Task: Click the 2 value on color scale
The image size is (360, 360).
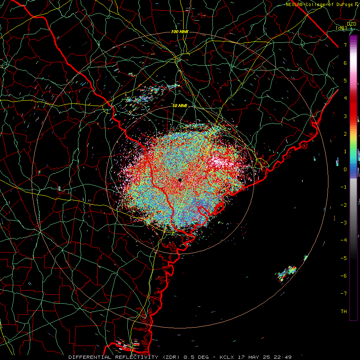Action: 345,134
